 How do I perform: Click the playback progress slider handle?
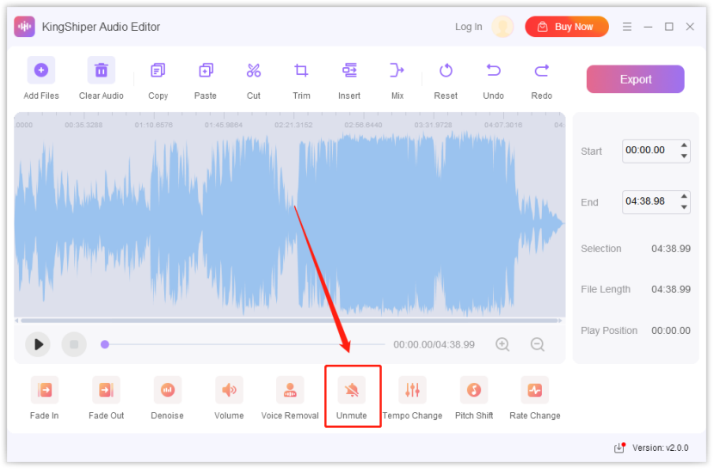pos(105,344)
